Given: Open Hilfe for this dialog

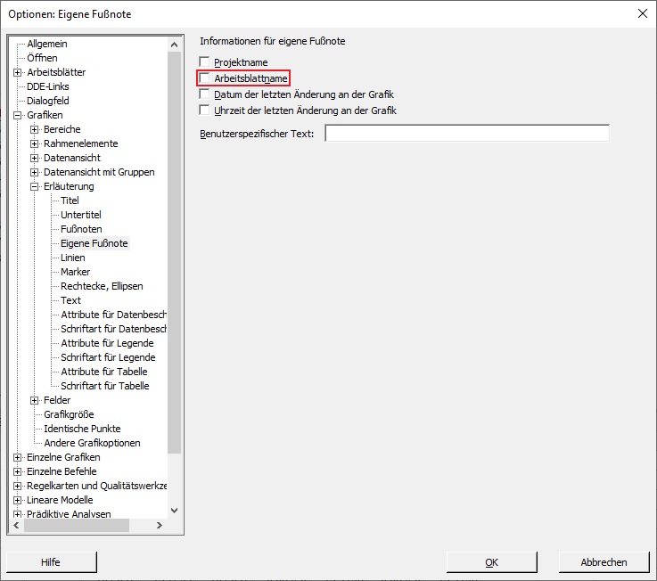Looking at the screenshot, I should (51, 562).
